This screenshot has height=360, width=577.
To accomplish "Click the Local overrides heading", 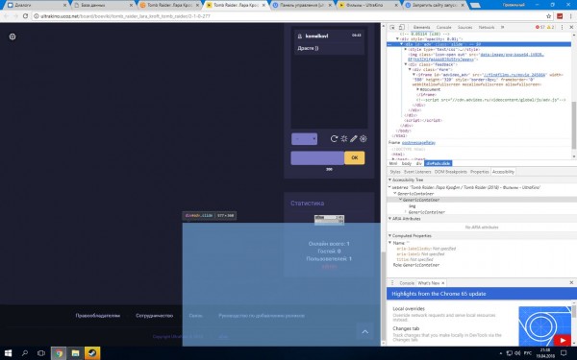I will 409,309.
